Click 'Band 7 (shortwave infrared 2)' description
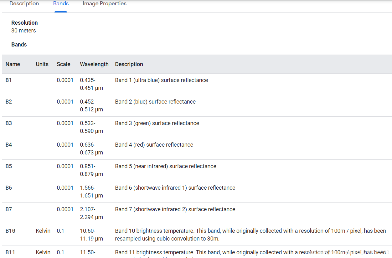 coord(175,209)
